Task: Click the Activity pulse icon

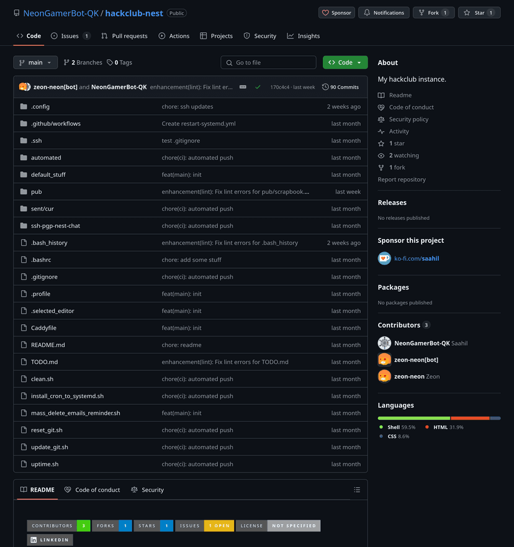Action: pos(381,132)
